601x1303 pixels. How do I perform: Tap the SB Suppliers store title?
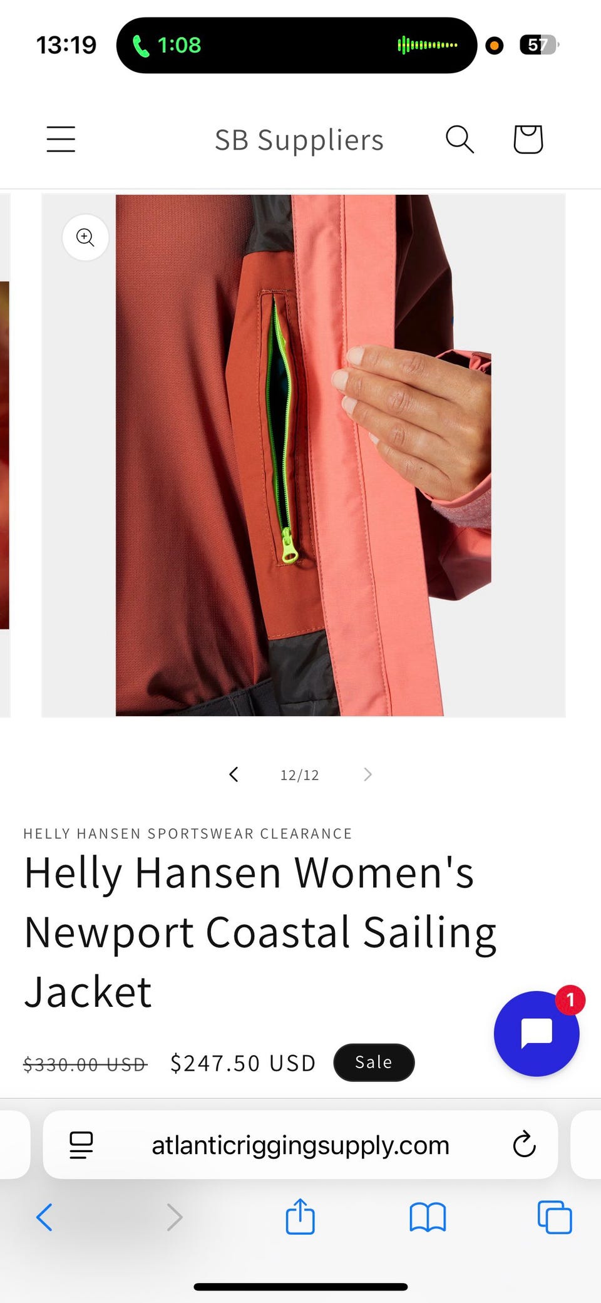pos(299,140)
